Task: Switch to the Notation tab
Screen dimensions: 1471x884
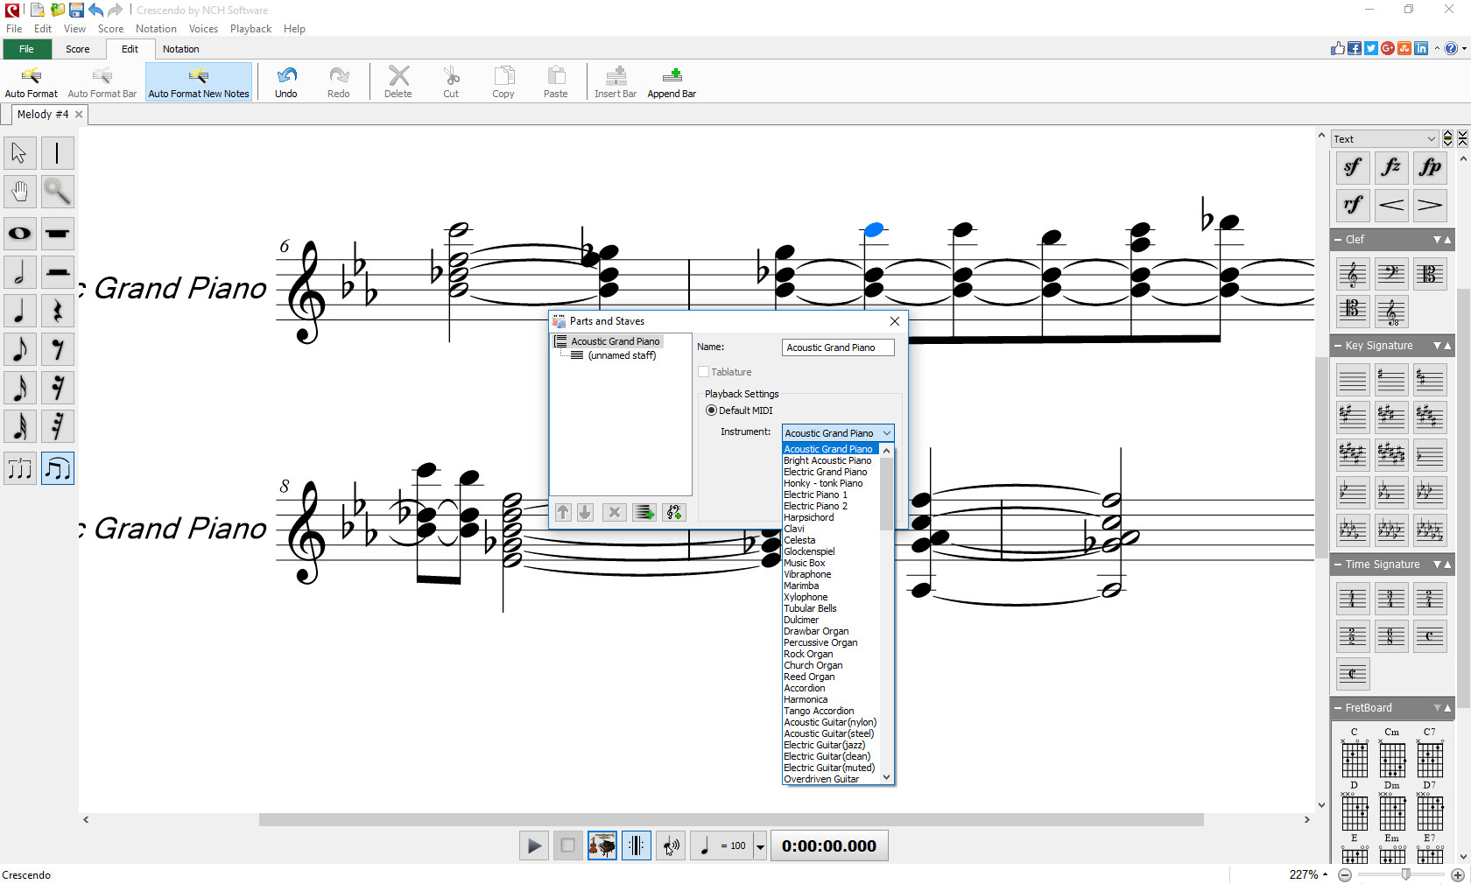Action: [x=181, y=49]
